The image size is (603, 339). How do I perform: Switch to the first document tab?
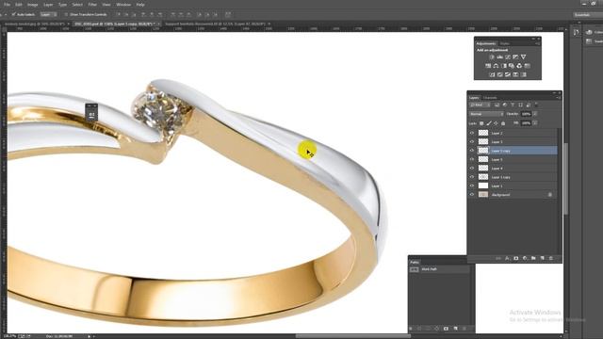(37, 24)
